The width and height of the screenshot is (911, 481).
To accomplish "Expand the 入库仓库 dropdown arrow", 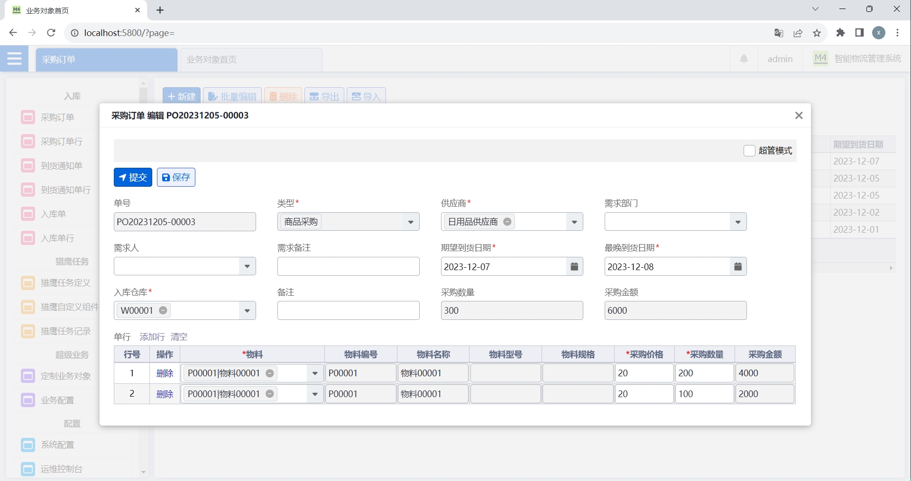I will [247, 311].
